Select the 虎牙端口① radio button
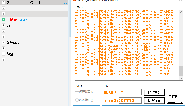187x106 pixels. click(77, 92)
